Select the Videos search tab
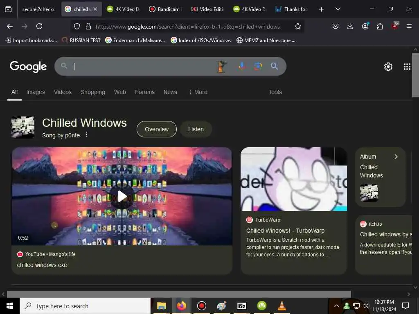419x314 pixels. point(63,92)
